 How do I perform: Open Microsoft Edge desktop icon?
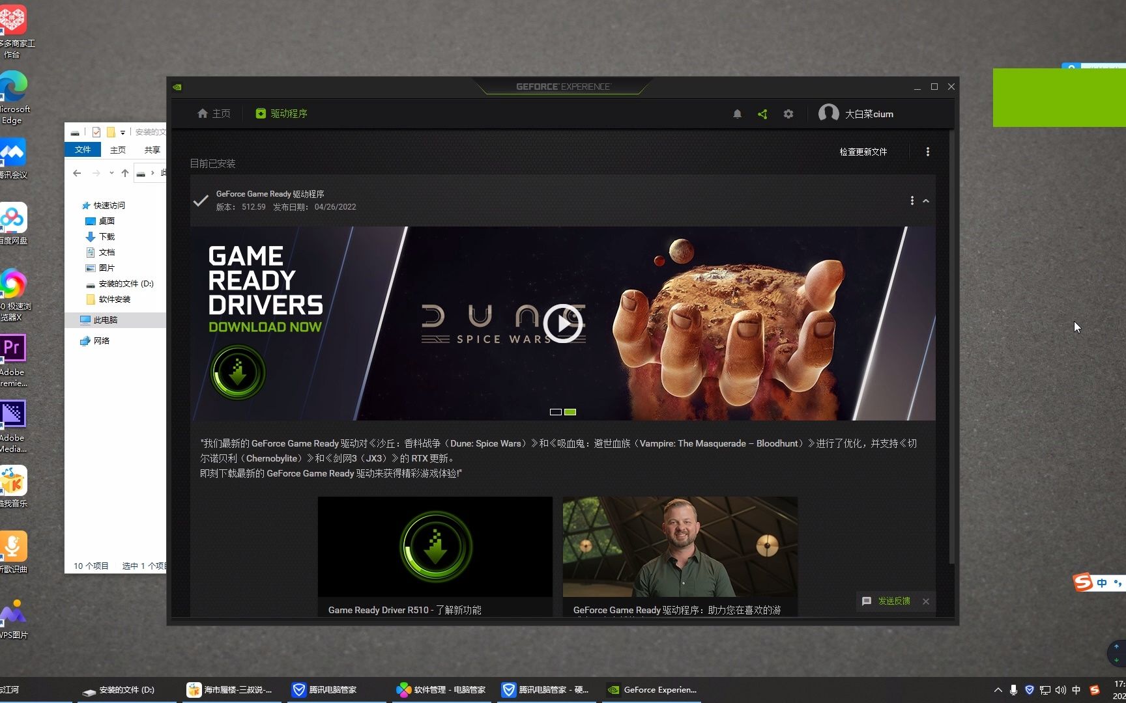pyautogui.click(x=14, y=98)
